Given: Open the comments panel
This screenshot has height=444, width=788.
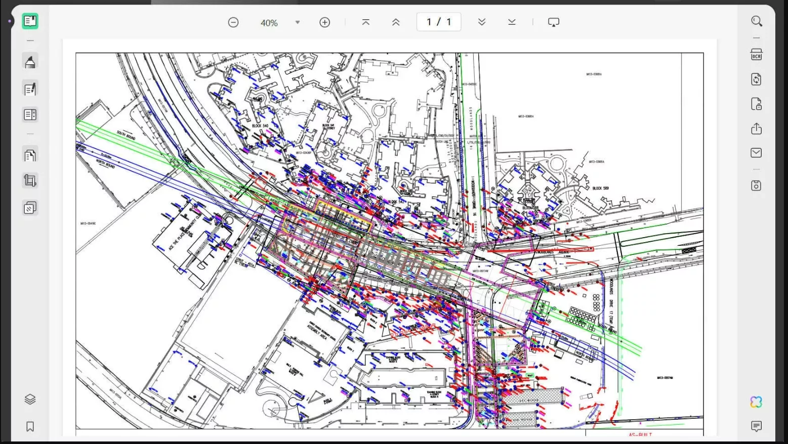Looking at the screenshot, I should click(756, 426).
